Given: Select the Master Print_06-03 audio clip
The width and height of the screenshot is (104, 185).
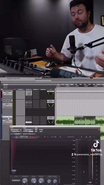Looking at the screenshot, I should 85,121.
